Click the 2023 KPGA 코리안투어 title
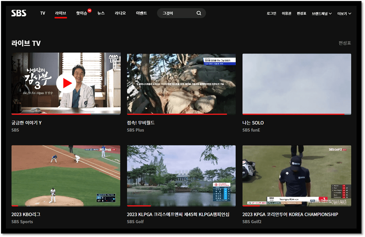Image resolution: width=365 pixels, height=237 pixels. (x=290, y=214)
